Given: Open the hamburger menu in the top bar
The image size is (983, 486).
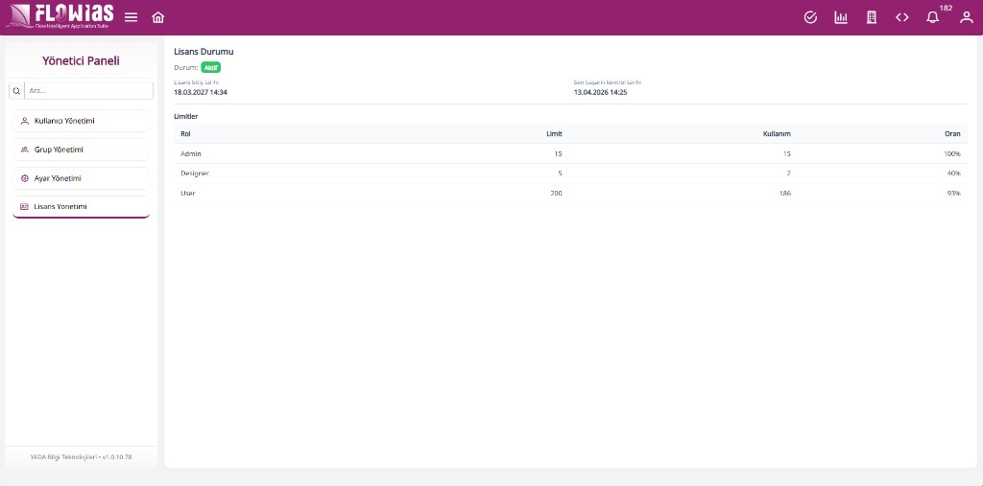Looking at the screenshot, I should (131, 17).
